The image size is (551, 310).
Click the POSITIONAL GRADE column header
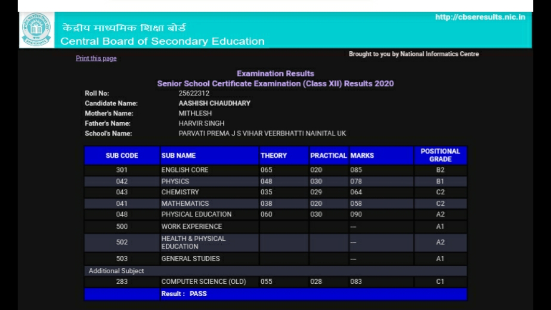(440, 155)
